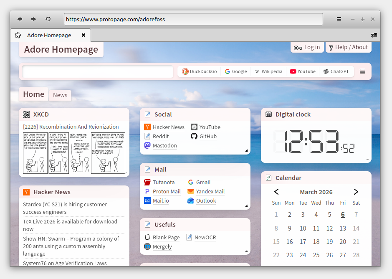Screen dimensions: 392x279
Task: Click the XKCD widget icon
Action: tap(26, 114)
